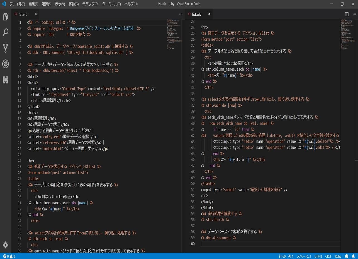Click CRLF line ending in status bar
The height and width of the screenshot is (259, 358).
click(328, 256)
